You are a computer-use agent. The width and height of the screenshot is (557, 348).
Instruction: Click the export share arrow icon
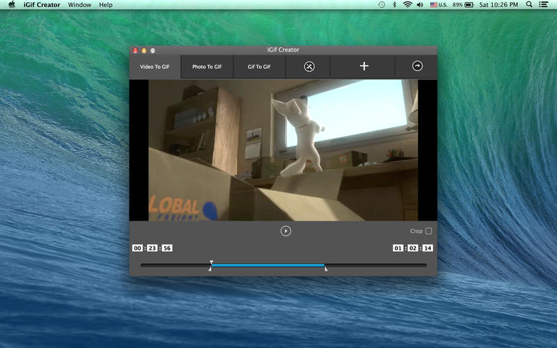(417, 67)
